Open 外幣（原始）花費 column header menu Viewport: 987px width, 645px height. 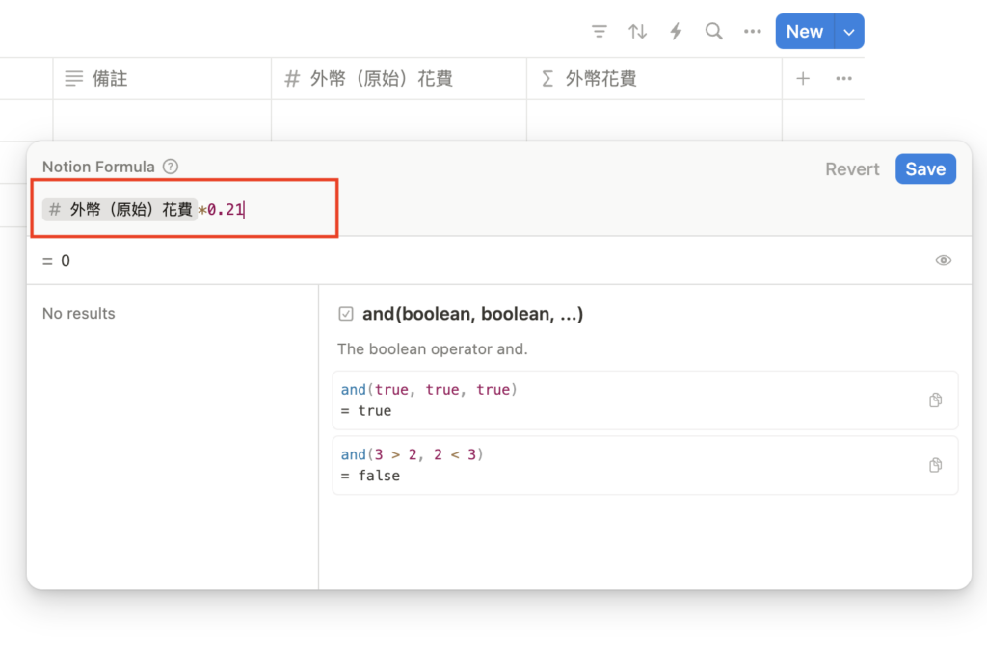(x=398, y=79)
